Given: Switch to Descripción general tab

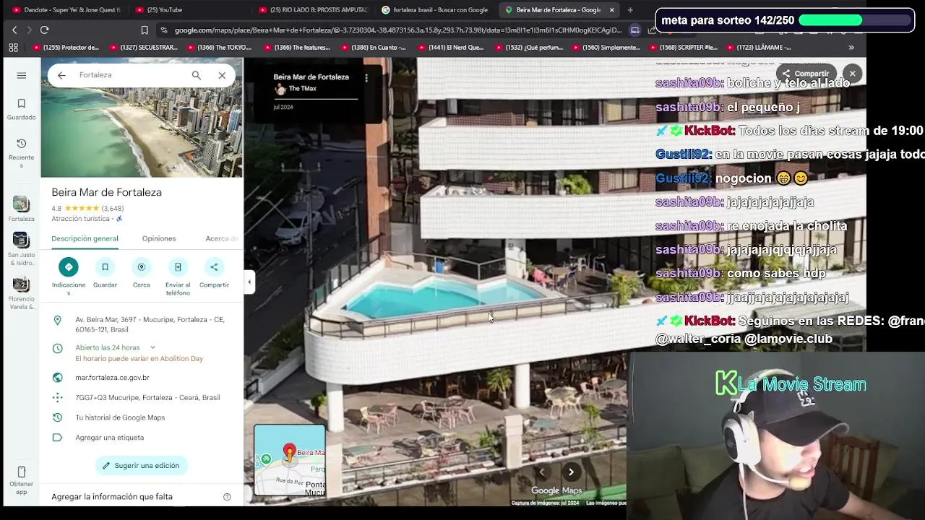Looking at the screenshot, I should [85, 238].
